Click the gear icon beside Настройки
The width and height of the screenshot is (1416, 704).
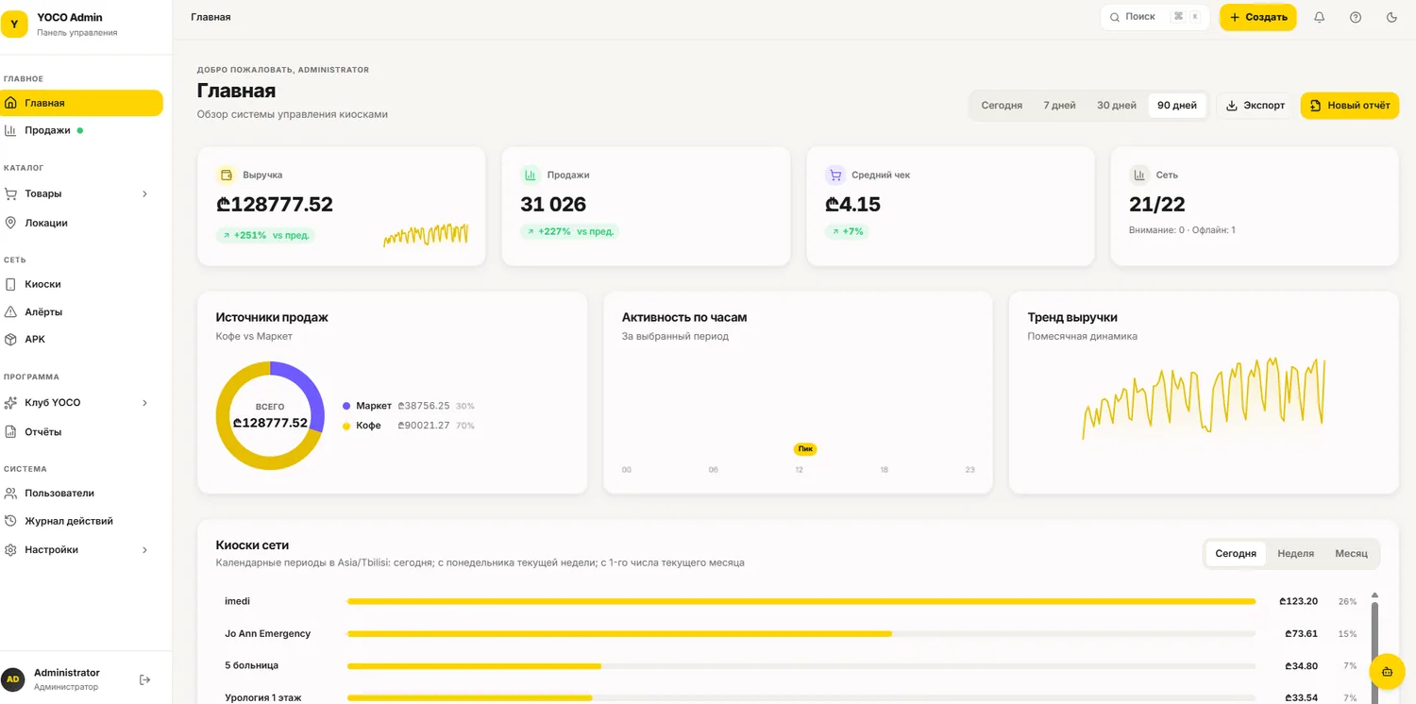tap(11, 549)
